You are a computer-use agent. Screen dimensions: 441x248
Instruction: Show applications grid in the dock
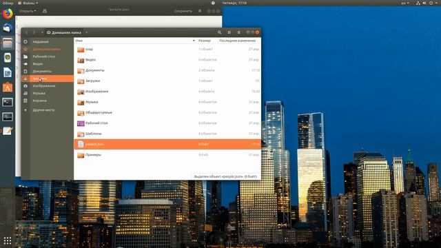[x=8, y=240]
